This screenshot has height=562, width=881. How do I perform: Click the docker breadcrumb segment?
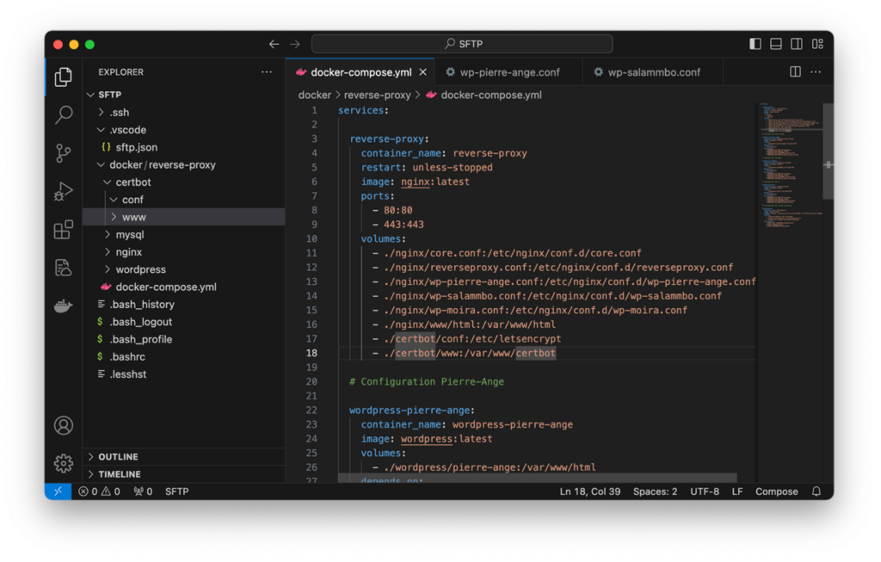(x=315, y=95)
